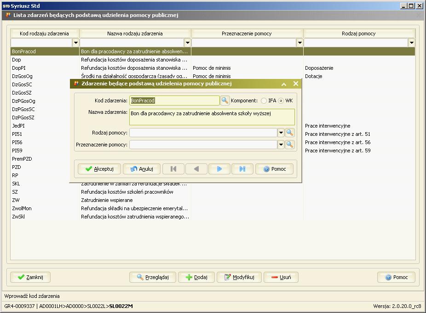
Task: Open filter dropdown under Kod rodzaju zdarzenia
Action: [x=76, y=43]
